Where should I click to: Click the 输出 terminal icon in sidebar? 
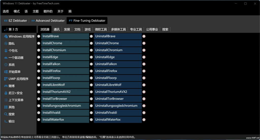[x=6, y=121]
